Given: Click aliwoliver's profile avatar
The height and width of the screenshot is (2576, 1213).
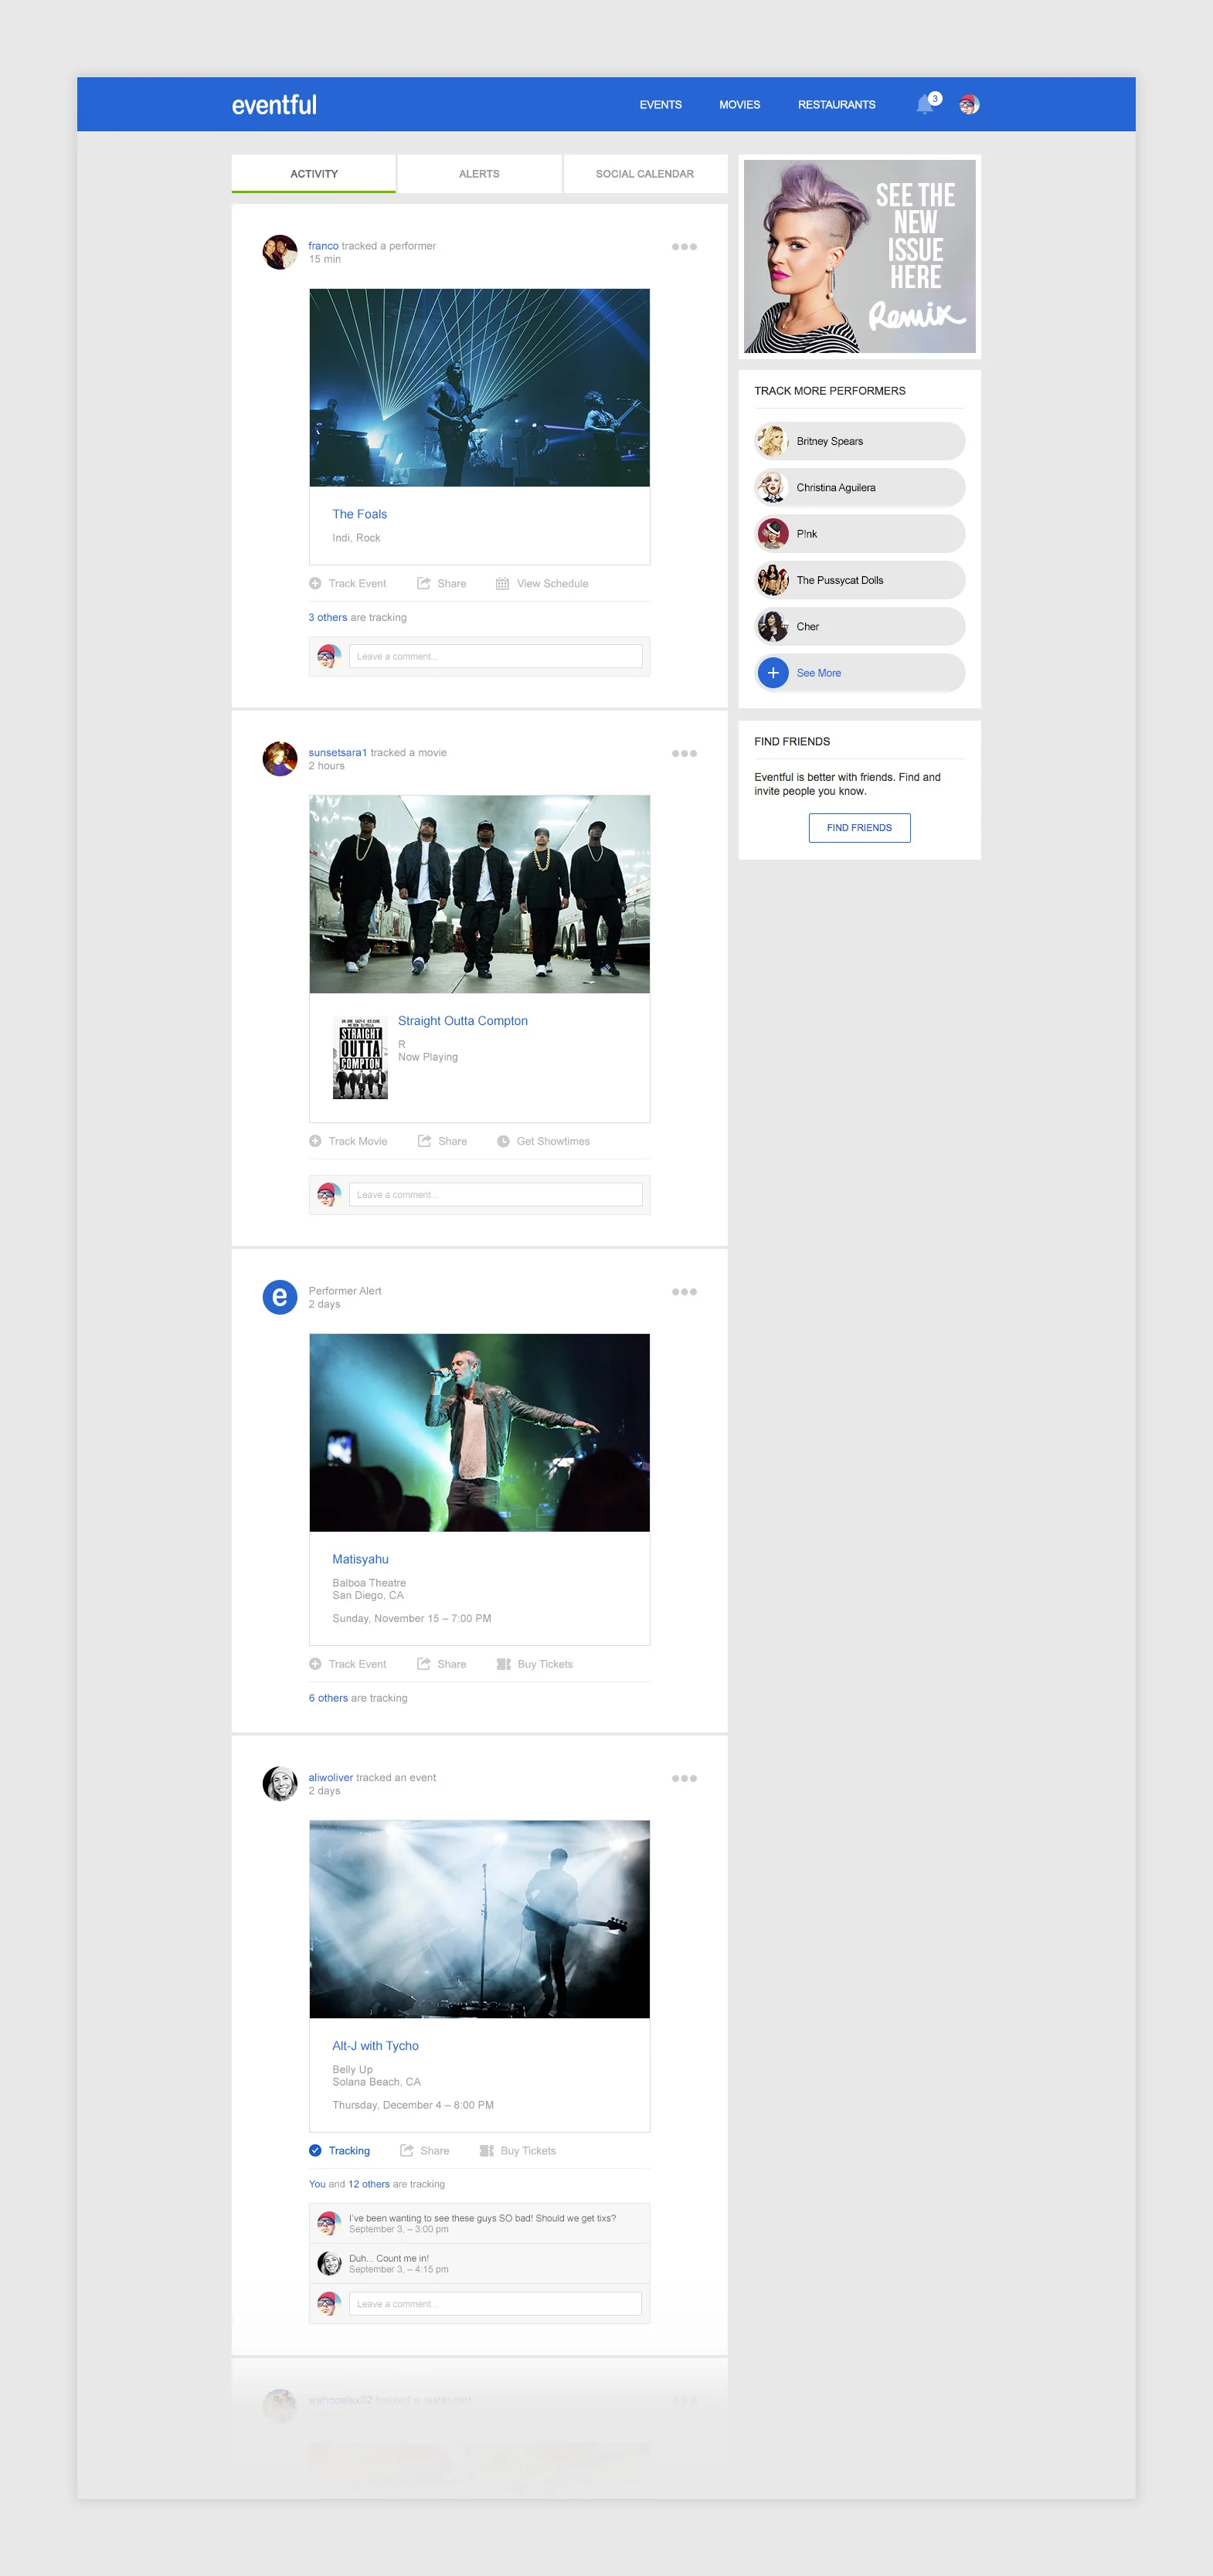Looking at the screenshot, I should [x=280, y=1784].
